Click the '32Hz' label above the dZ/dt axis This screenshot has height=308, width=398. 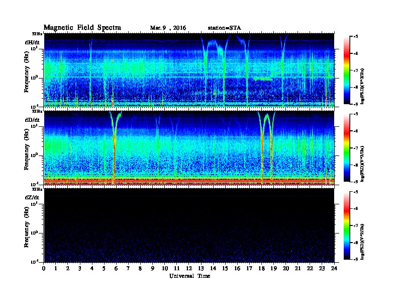(37, 189)
